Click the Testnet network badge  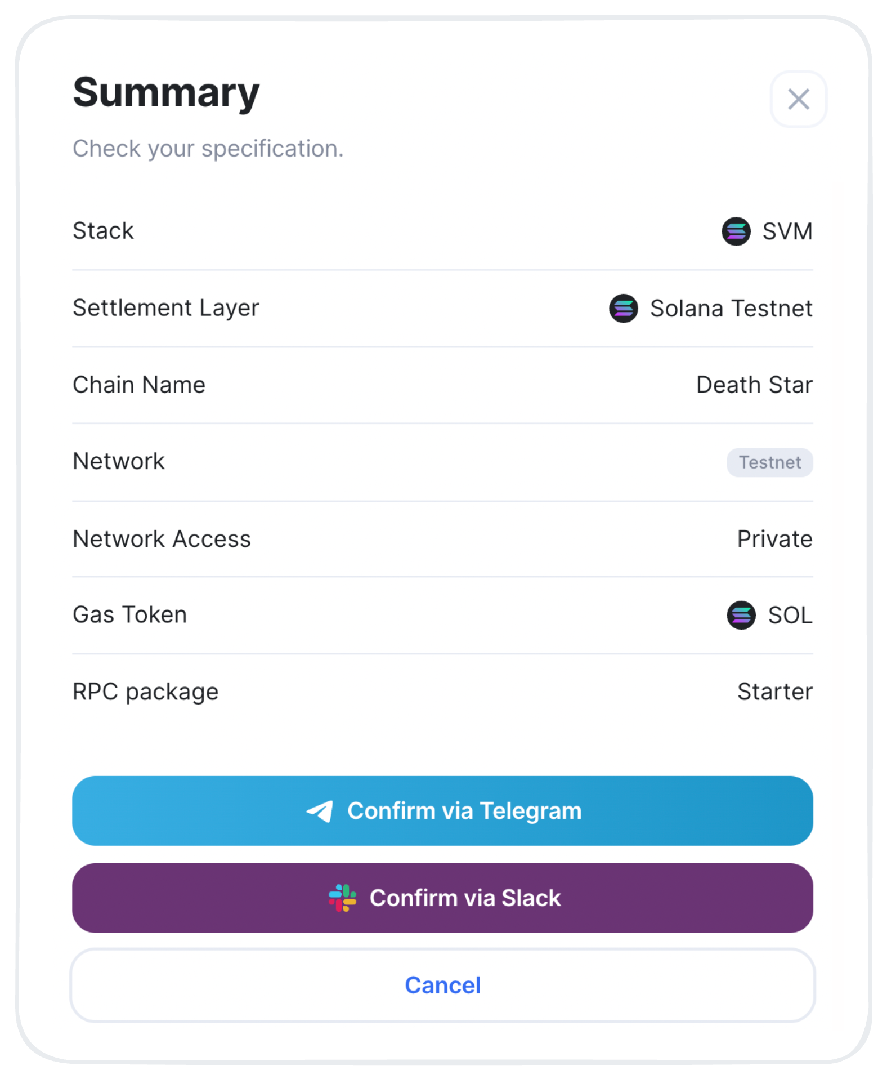[x=769, y=462]
